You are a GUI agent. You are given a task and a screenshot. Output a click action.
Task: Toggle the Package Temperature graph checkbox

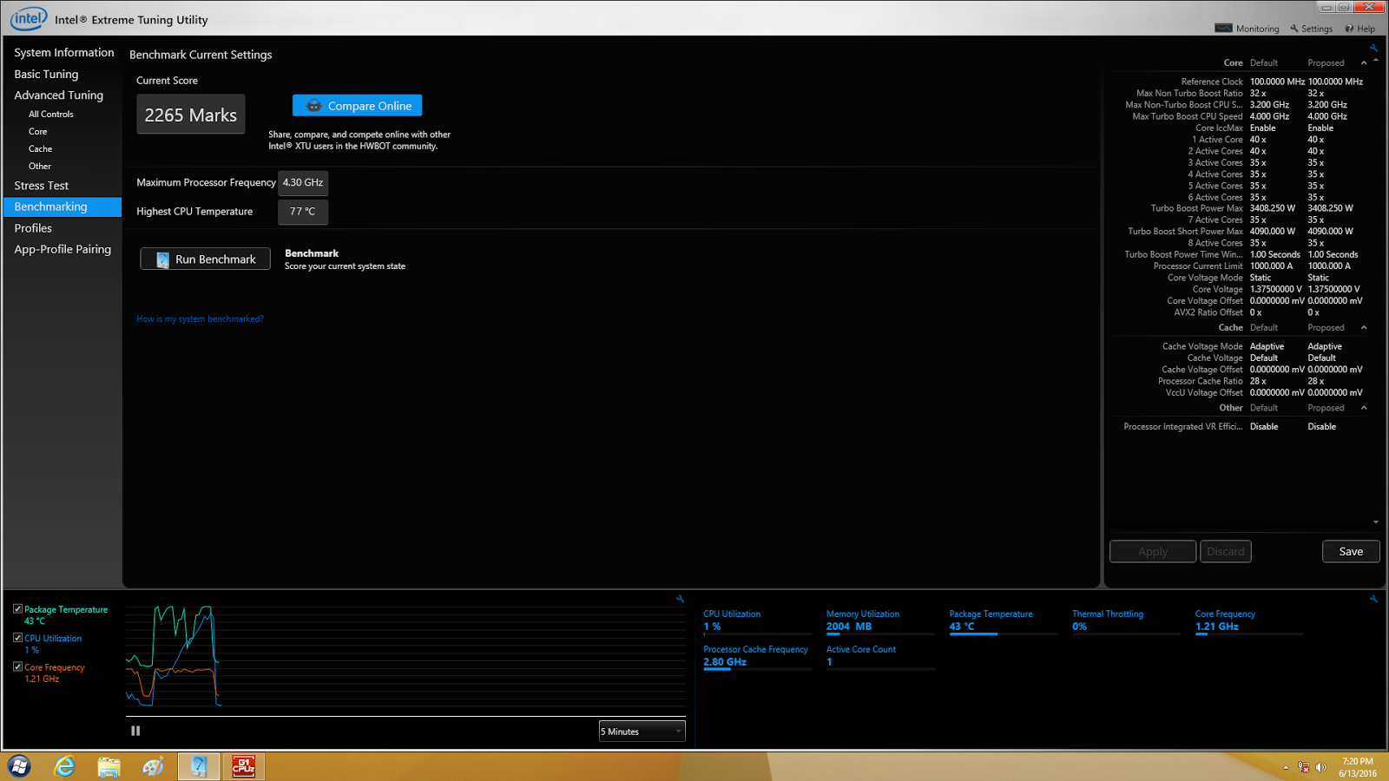[17, 609]
